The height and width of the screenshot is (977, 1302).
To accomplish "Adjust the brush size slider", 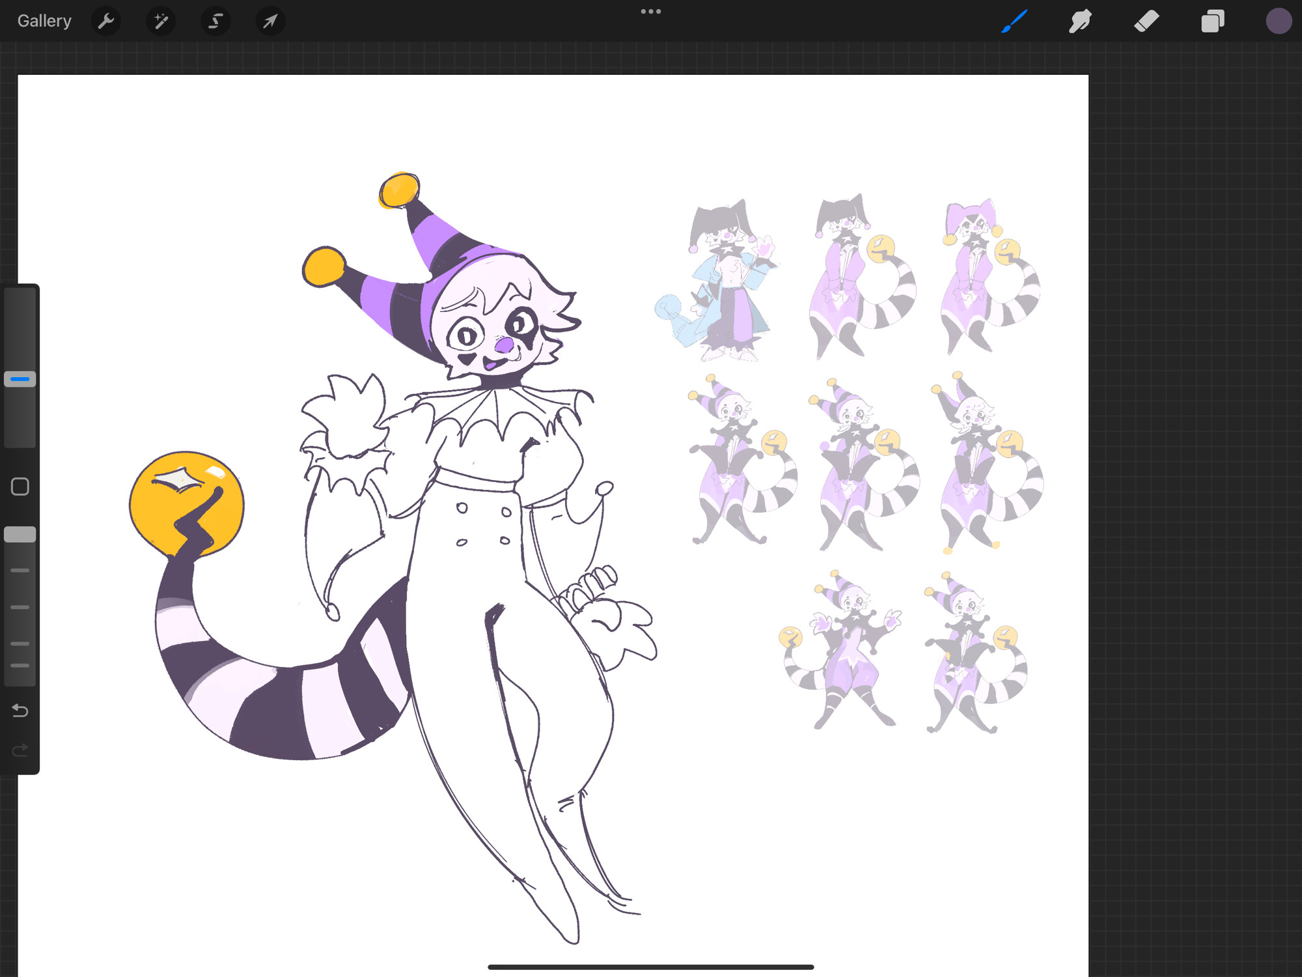I will 20,379.
